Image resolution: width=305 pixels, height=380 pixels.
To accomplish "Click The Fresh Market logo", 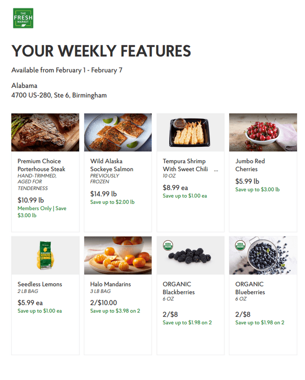I will (23, 18).
